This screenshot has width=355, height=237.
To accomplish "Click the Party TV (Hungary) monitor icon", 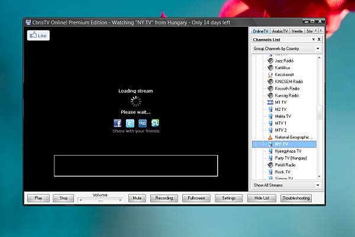I will pos(270,158).
